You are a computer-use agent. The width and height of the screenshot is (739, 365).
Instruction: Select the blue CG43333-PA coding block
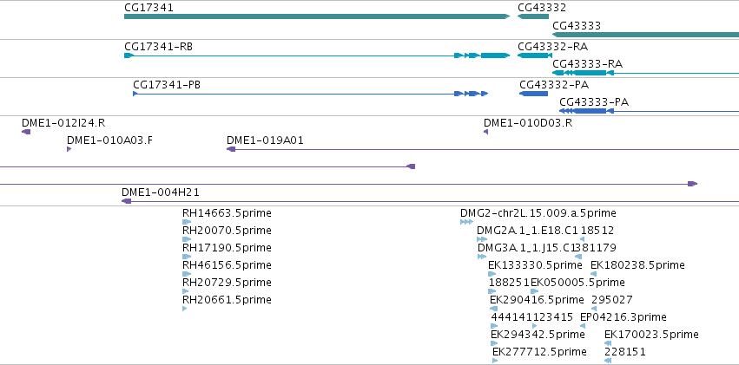tap(590, 111)
